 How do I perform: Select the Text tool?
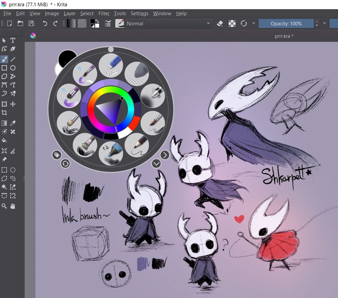tap(13, 40)
